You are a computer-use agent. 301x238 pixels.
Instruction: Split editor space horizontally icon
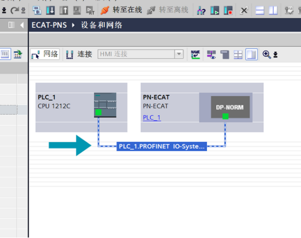pos(259,10)
